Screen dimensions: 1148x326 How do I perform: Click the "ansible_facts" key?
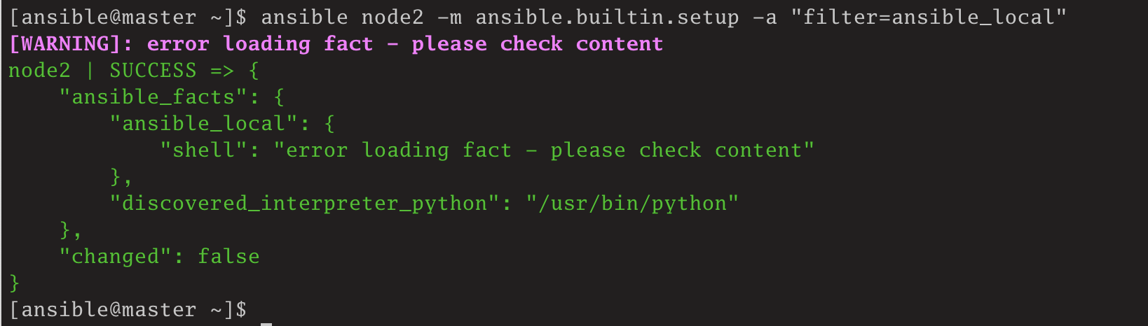(153, 97)
